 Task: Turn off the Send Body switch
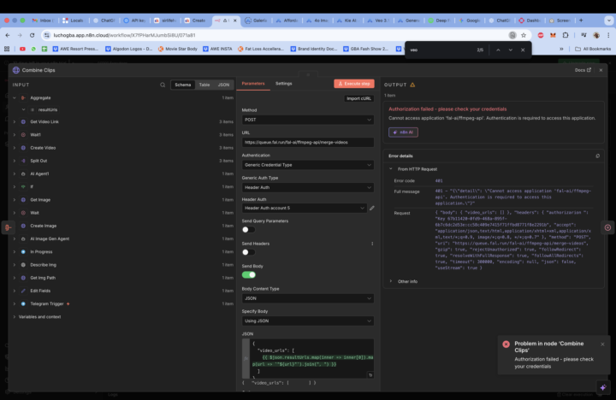point(248,274)
